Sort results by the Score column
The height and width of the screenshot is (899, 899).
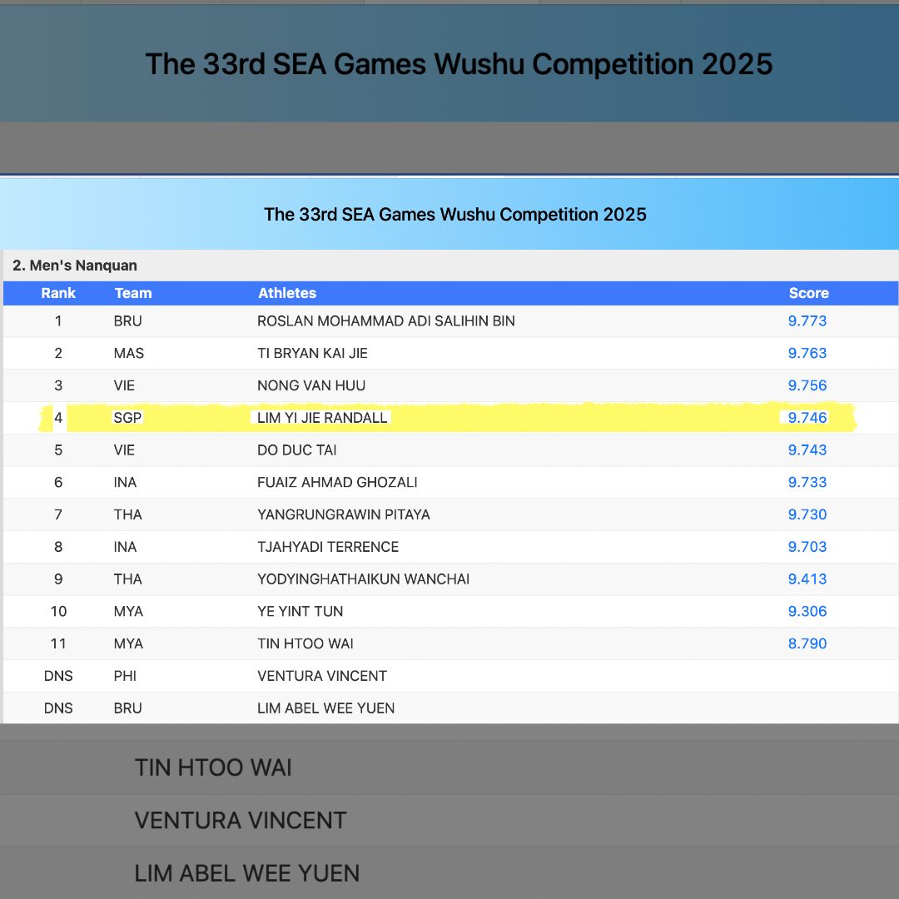tap(808, 293)
